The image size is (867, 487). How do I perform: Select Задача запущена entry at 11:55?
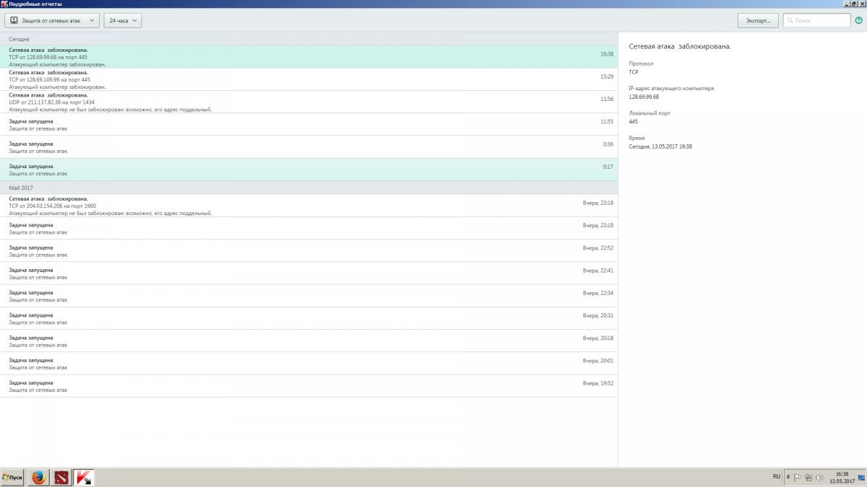[309, 124]
